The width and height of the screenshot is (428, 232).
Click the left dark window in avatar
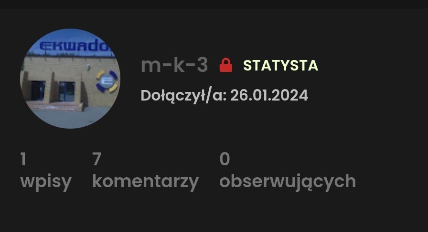point(38,91)
